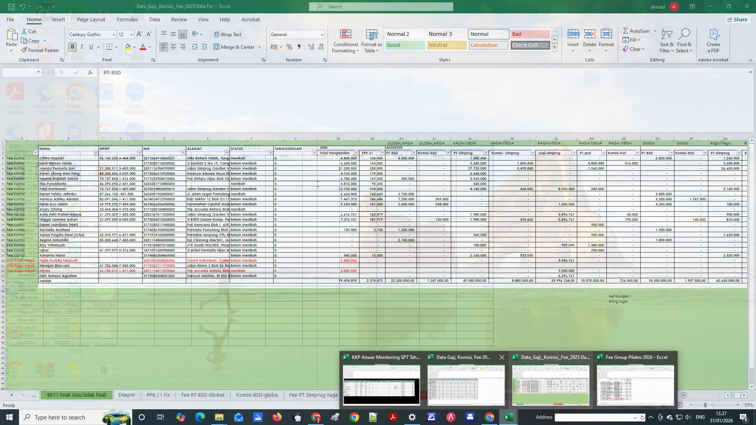Toggle italic formatting

pyautogui.click(x=82, y=46)
